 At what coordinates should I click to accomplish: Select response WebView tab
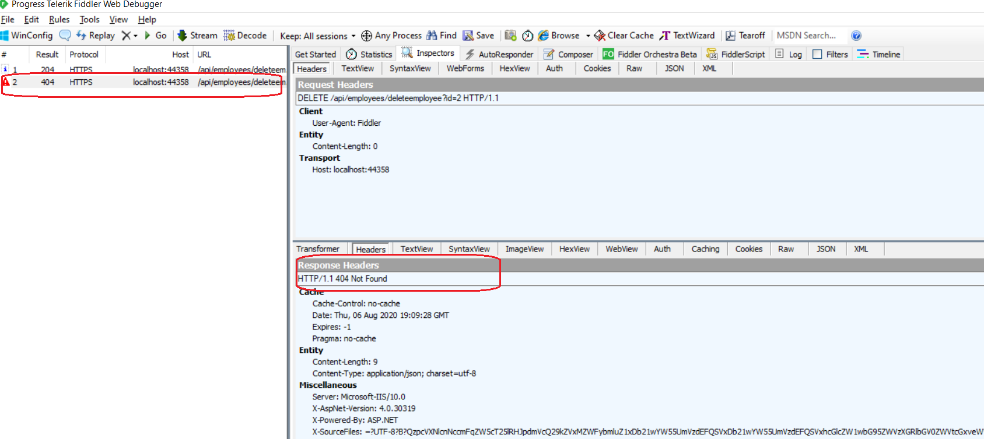621,249
